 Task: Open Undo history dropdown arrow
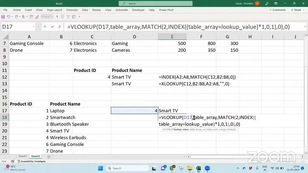12,17
